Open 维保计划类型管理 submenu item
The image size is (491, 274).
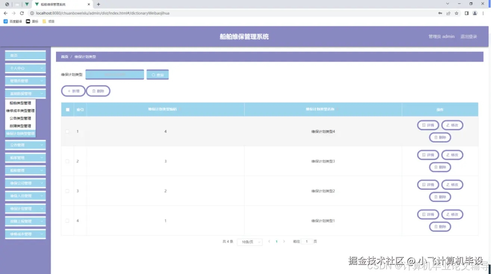point(20,134)
